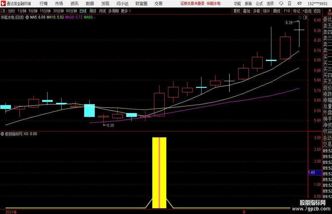Click the 证券交易未登录 login link
Viewport: 332px width, 214px height.
(193, 4)
